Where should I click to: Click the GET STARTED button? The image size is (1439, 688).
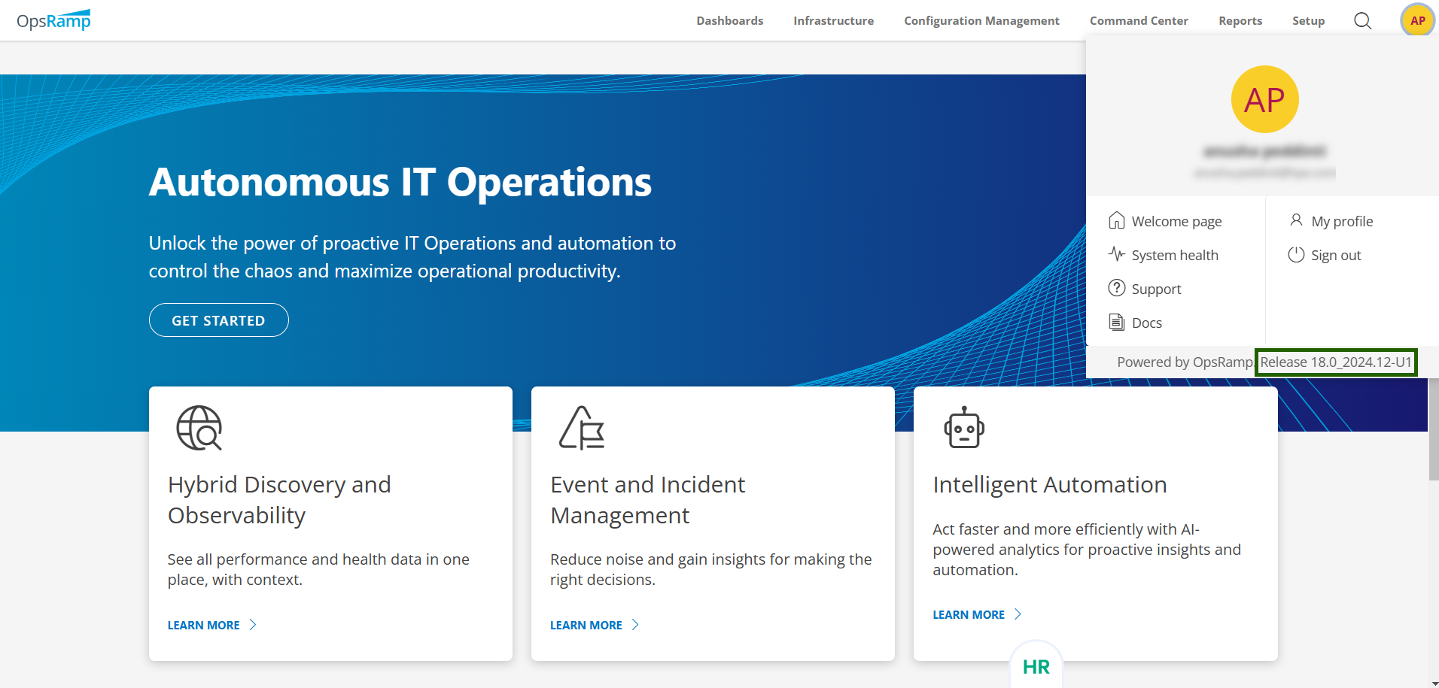(x=219, y=320)
